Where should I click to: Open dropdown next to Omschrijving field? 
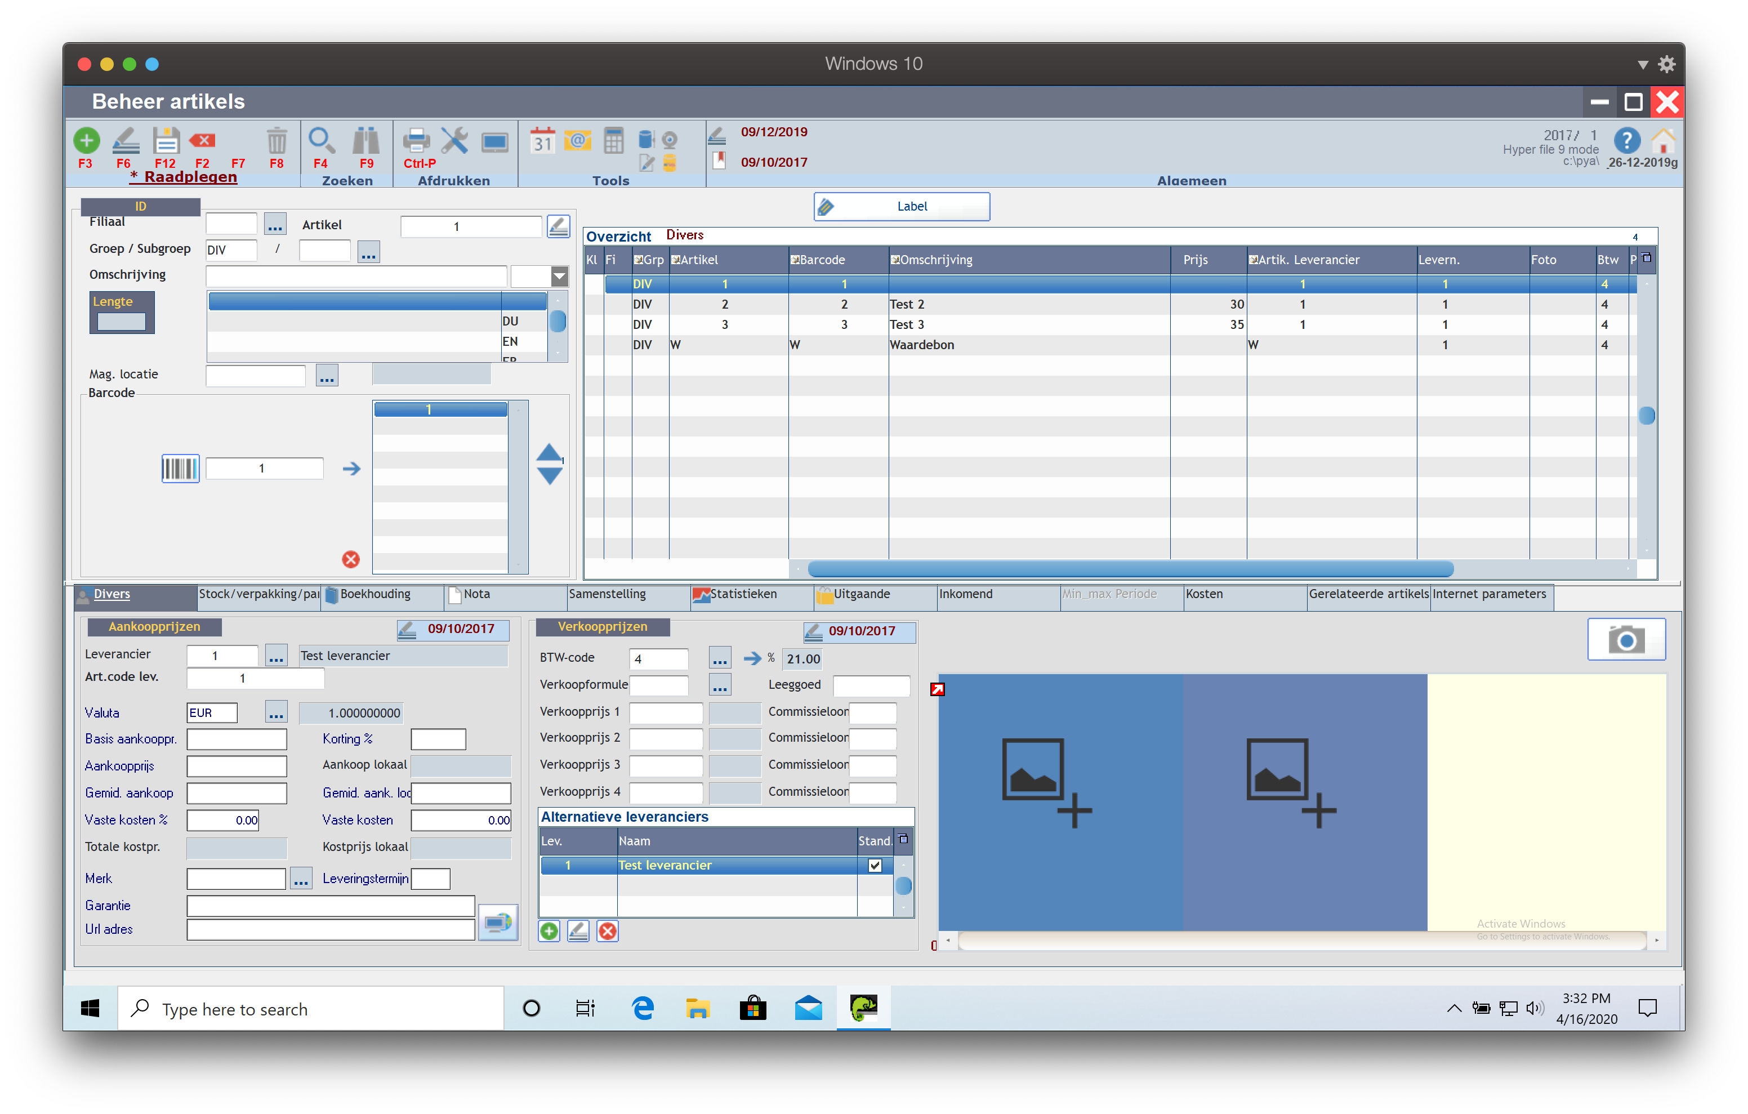pyautogui.click(x=559, y=276)
